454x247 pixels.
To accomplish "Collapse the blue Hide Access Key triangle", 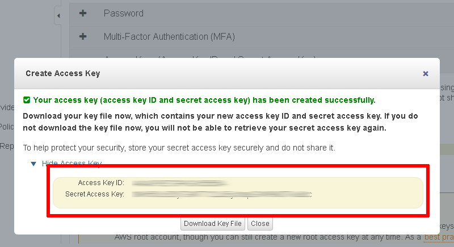I will [x=33, y=164].
